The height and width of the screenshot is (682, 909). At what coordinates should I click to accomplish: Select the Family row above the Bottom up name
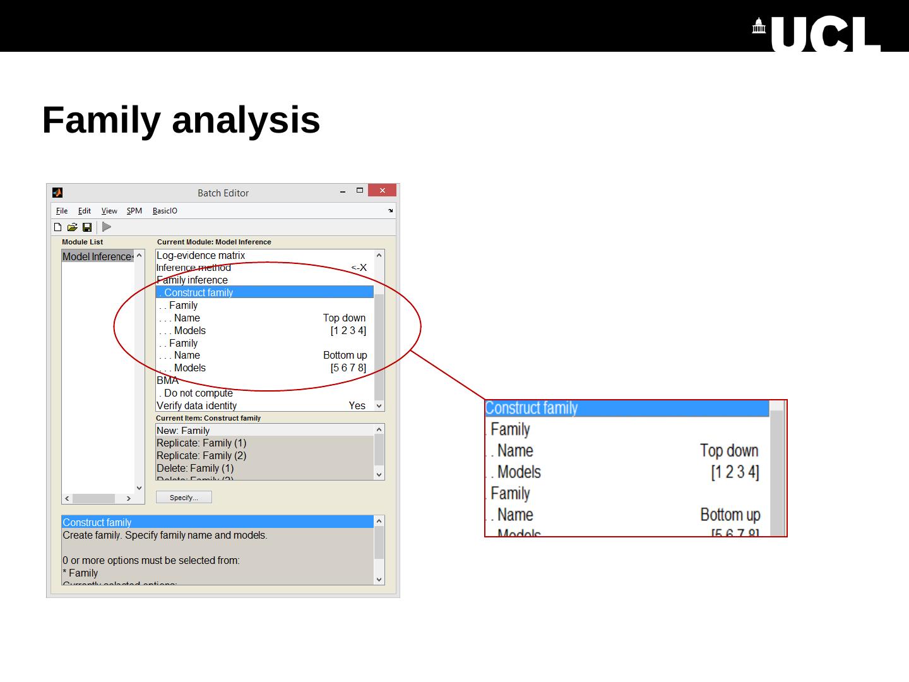pos(265,344)
